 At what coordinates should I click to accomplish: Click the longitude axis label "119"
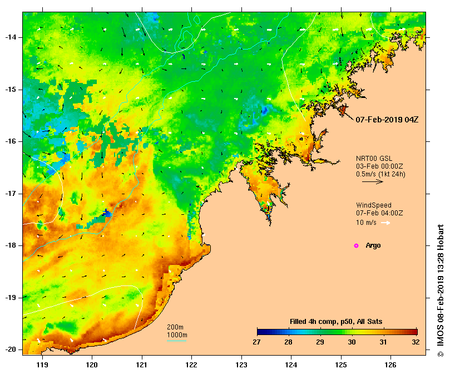click(42, 365)
